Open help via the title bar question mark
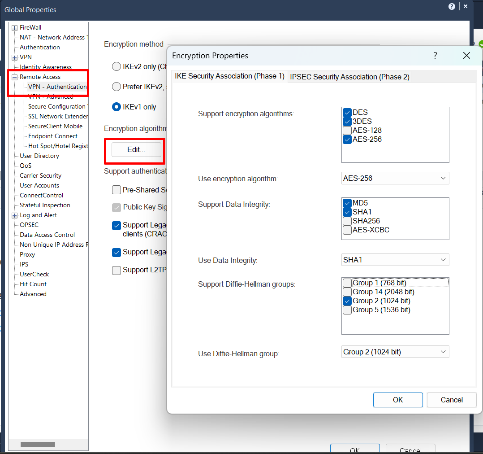Screen dimensions: 483x454 click(x=452, y=6)
